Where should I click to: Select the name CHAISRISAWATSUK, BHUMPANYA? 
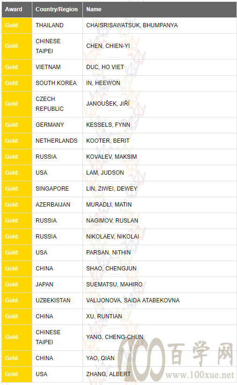coord(132,25)
